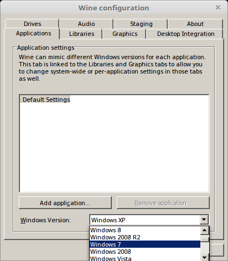Click the Windows XP combo box field
The image size is (228, 261).
pyautogui.click(x=145, y=220)
